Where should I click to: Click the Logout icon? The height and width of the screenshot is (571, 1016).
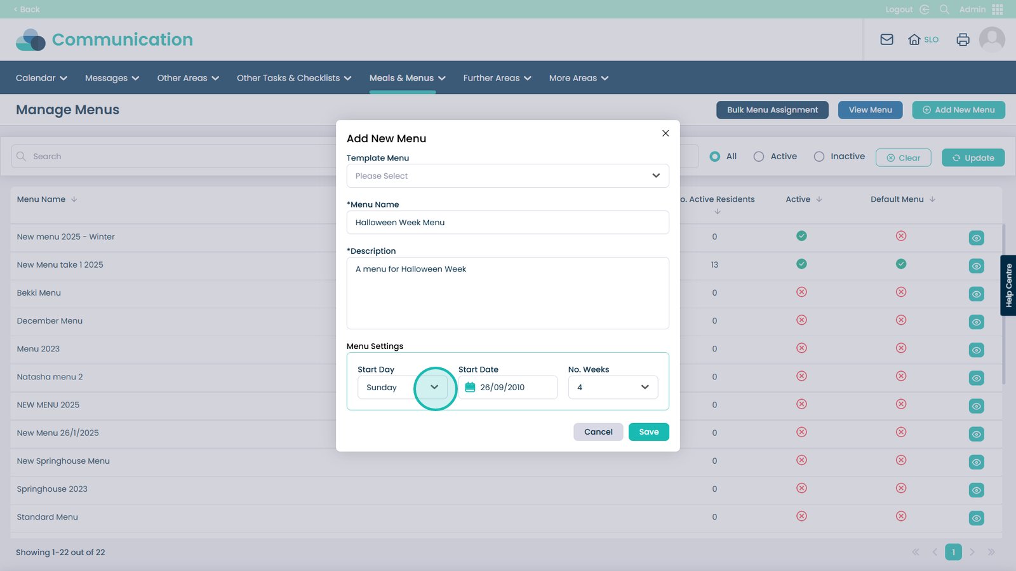pos(925,10)
